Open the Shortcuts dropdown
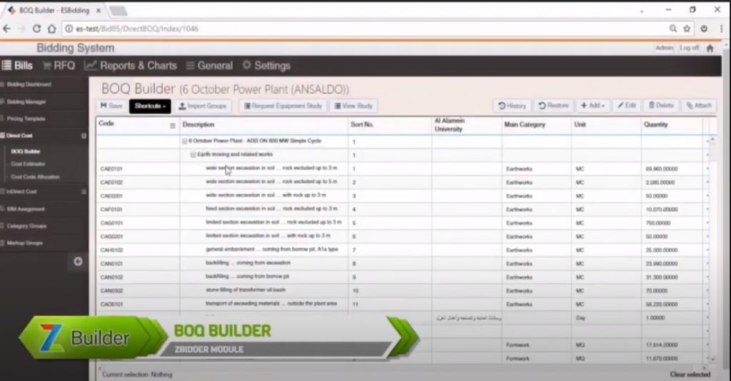The width and height of the screenshot is (731, 381). point(150,106)
